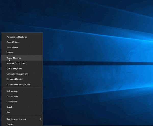Expand Shut down or sign out submenu
Image resolution: width=153 pixels, height=126 pixels.
point(22,119)
